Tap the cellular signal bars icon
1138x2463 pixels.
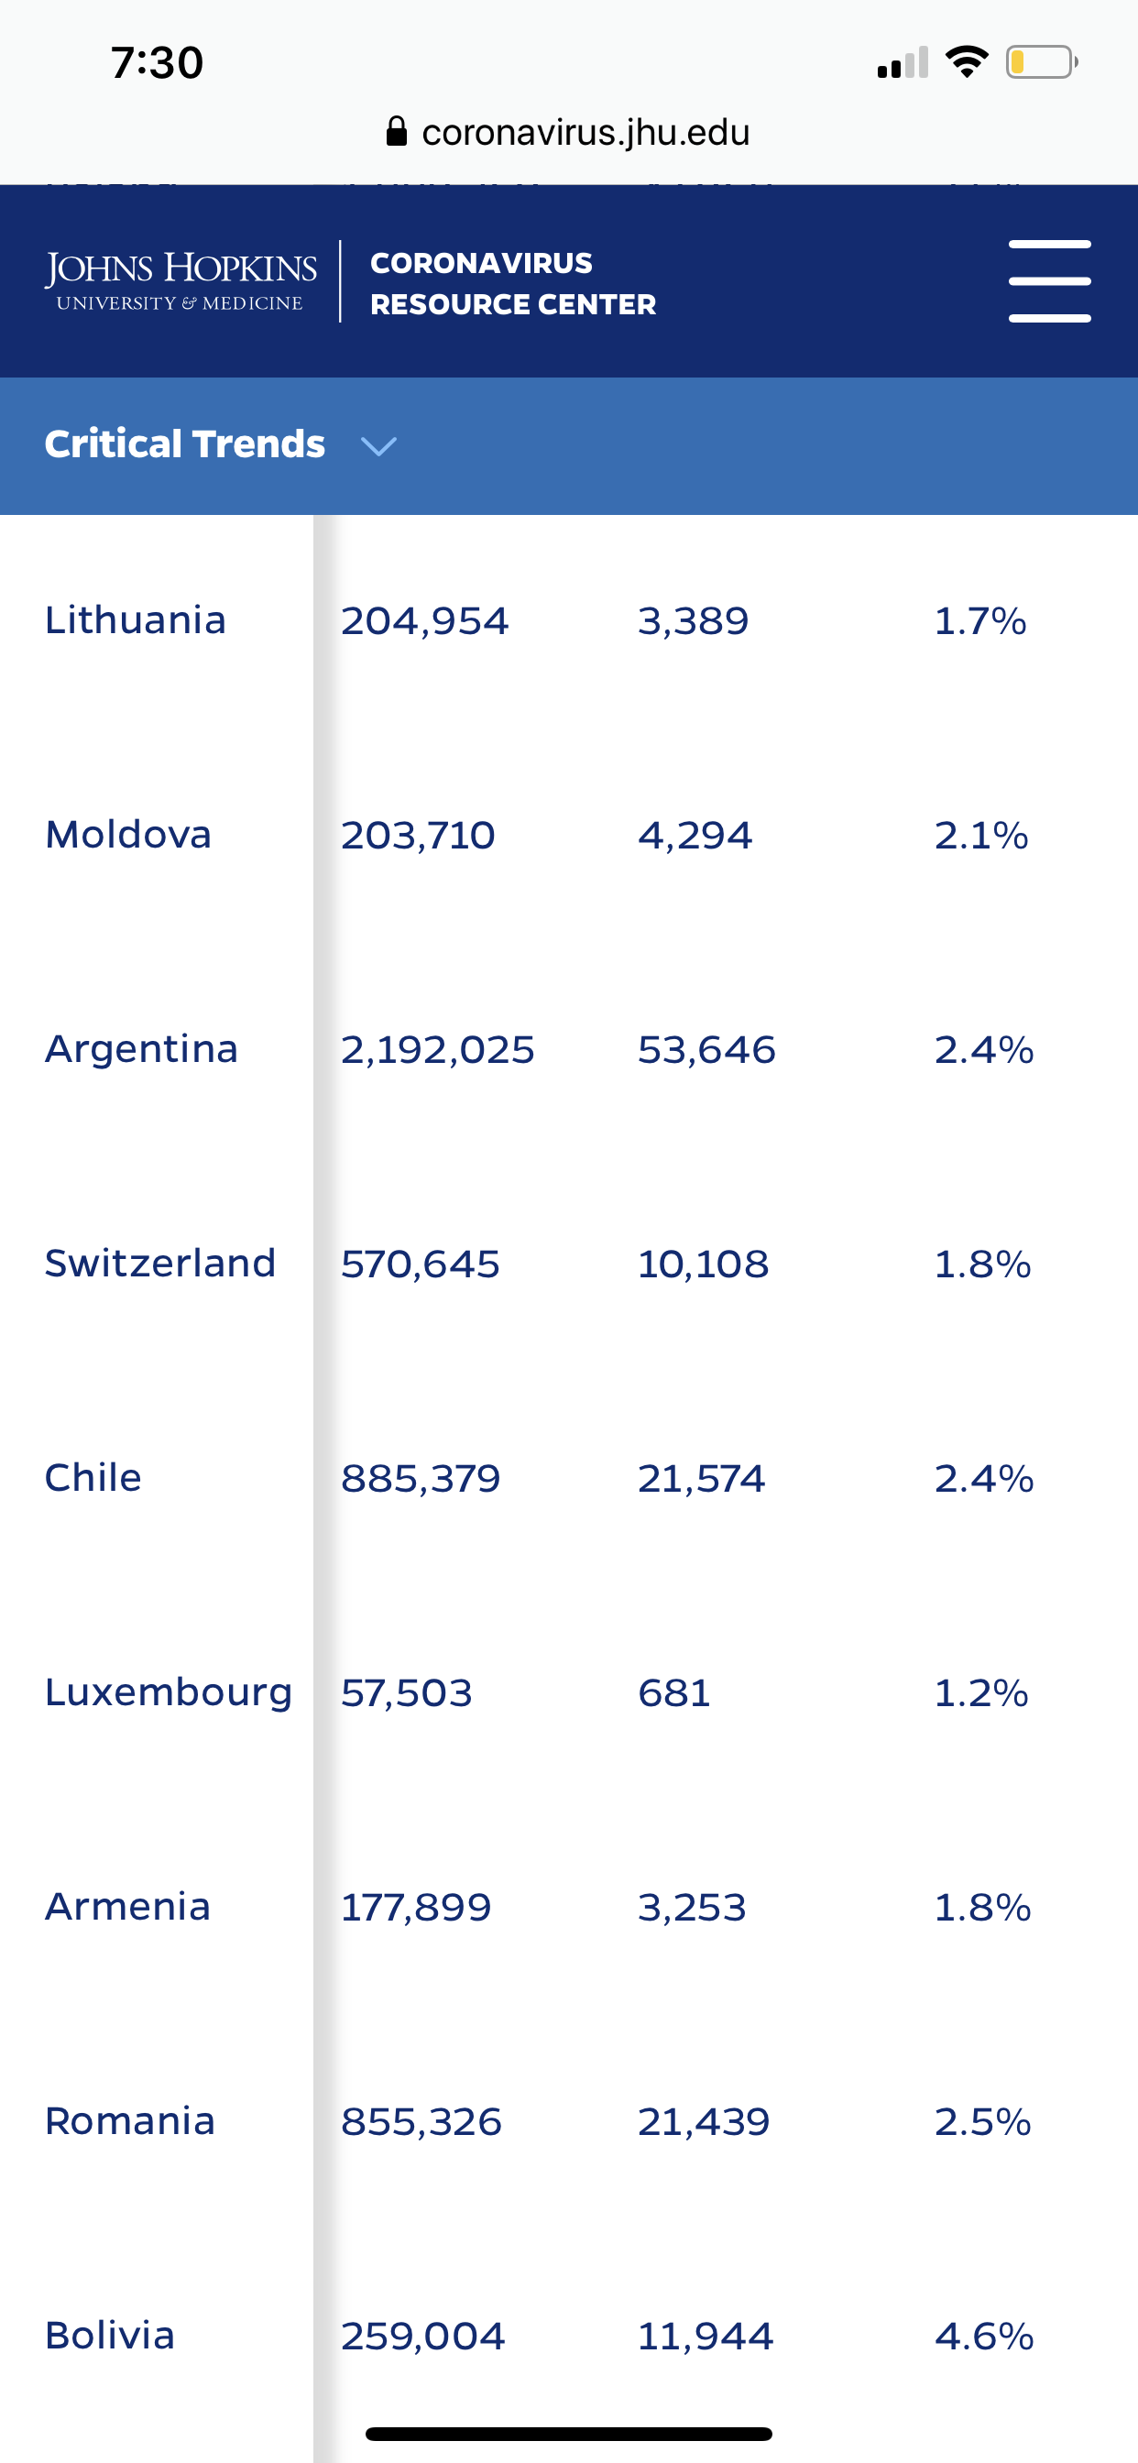click(902, 63)
